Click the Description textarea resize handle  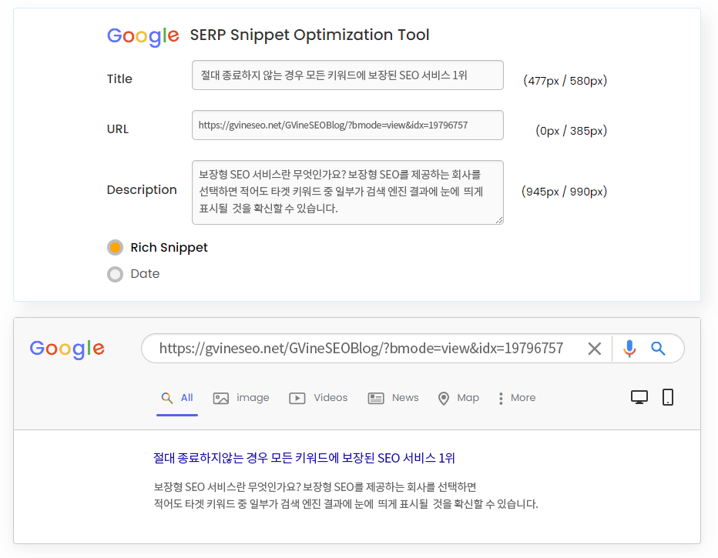pyautogui.click(x=499, y=220)
